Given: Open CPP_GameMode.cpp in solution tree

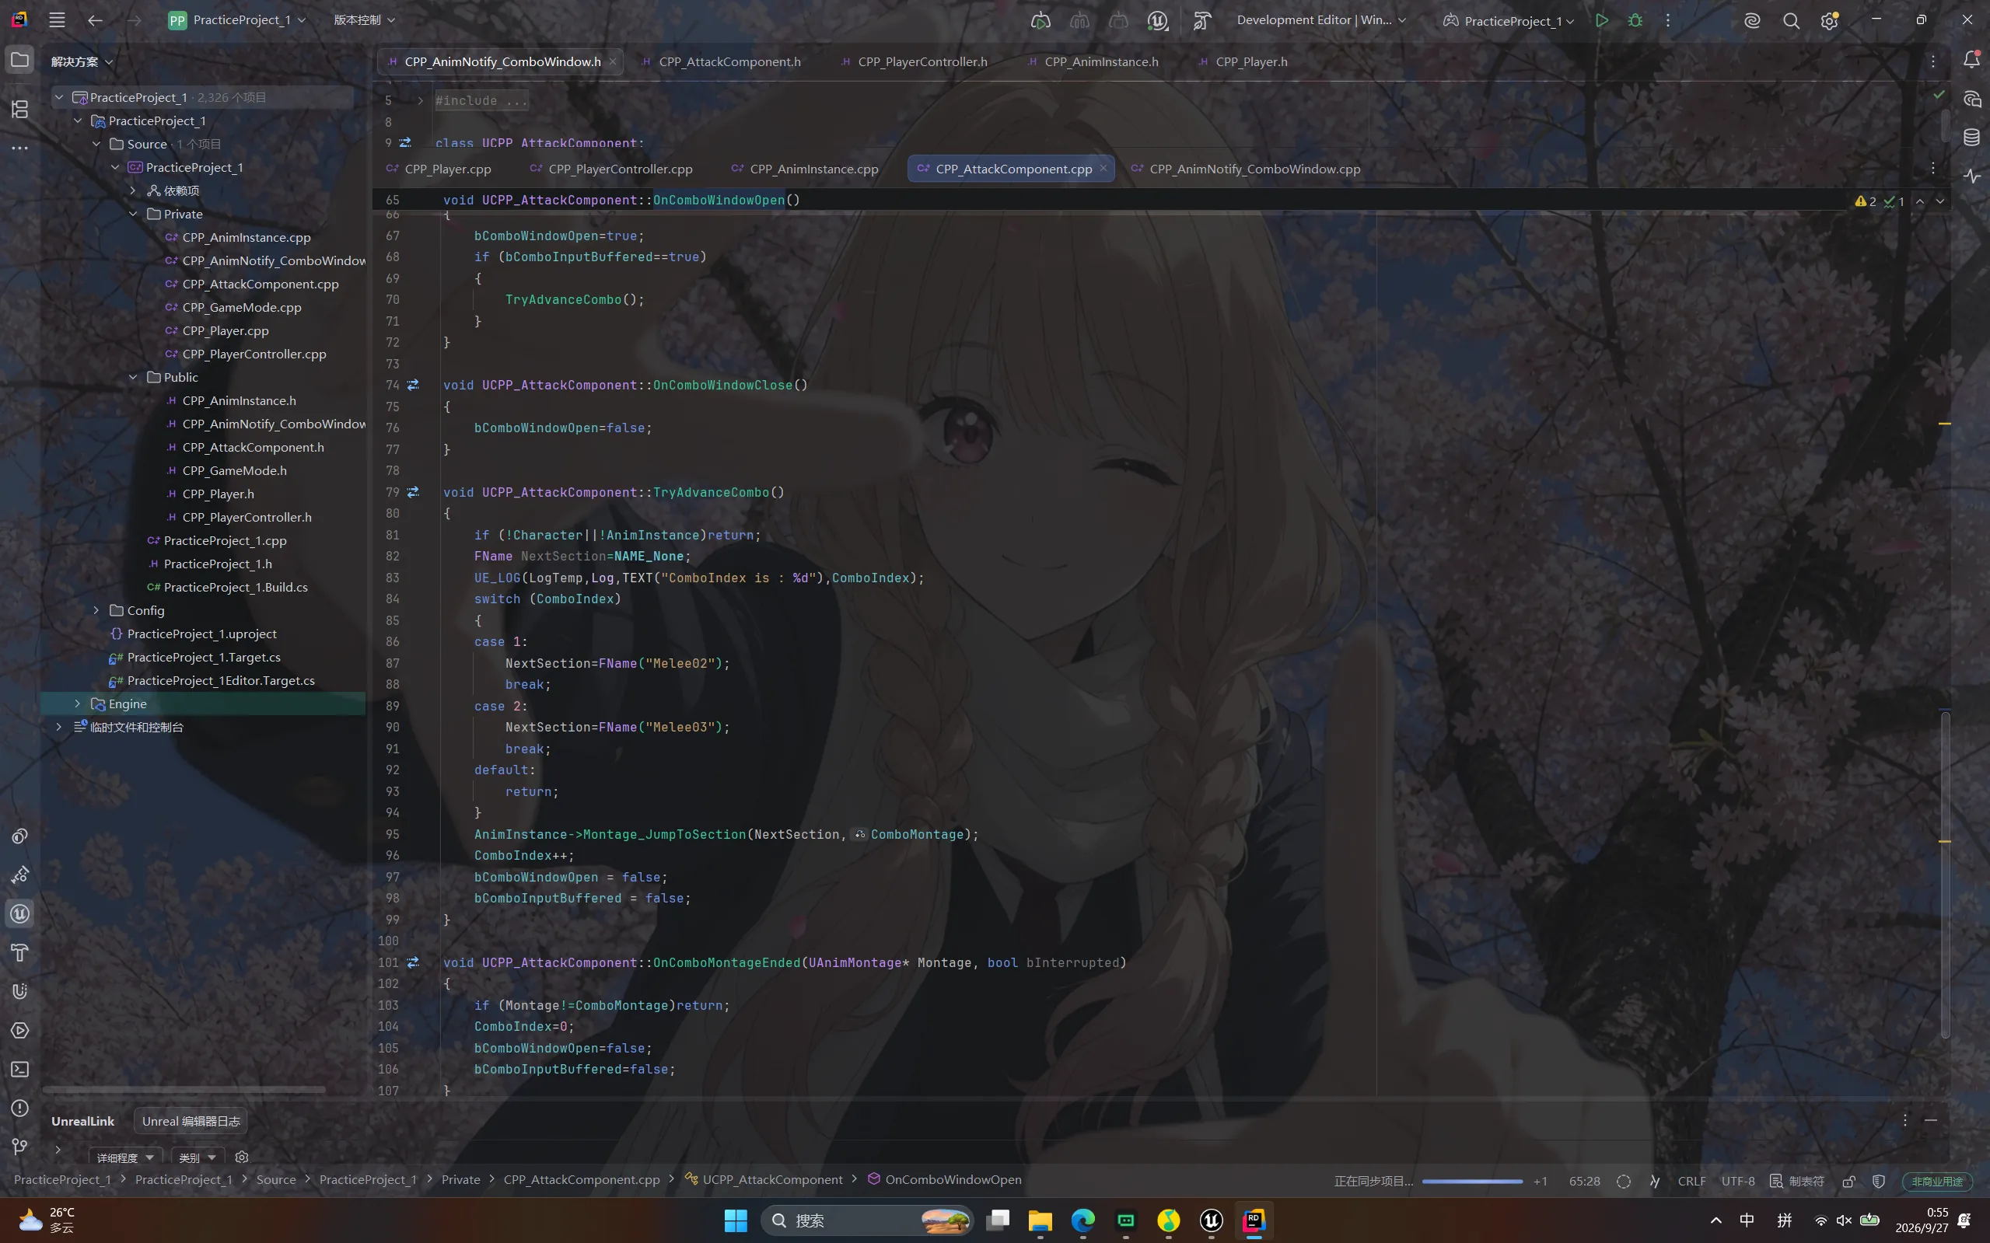Looking at the screenshot, I should point(242,308).
